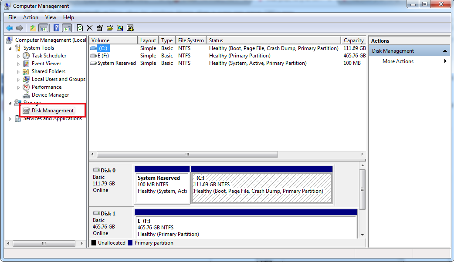
Task: Open More Actions in the Actions pane
Action: (x=398, y=61)
